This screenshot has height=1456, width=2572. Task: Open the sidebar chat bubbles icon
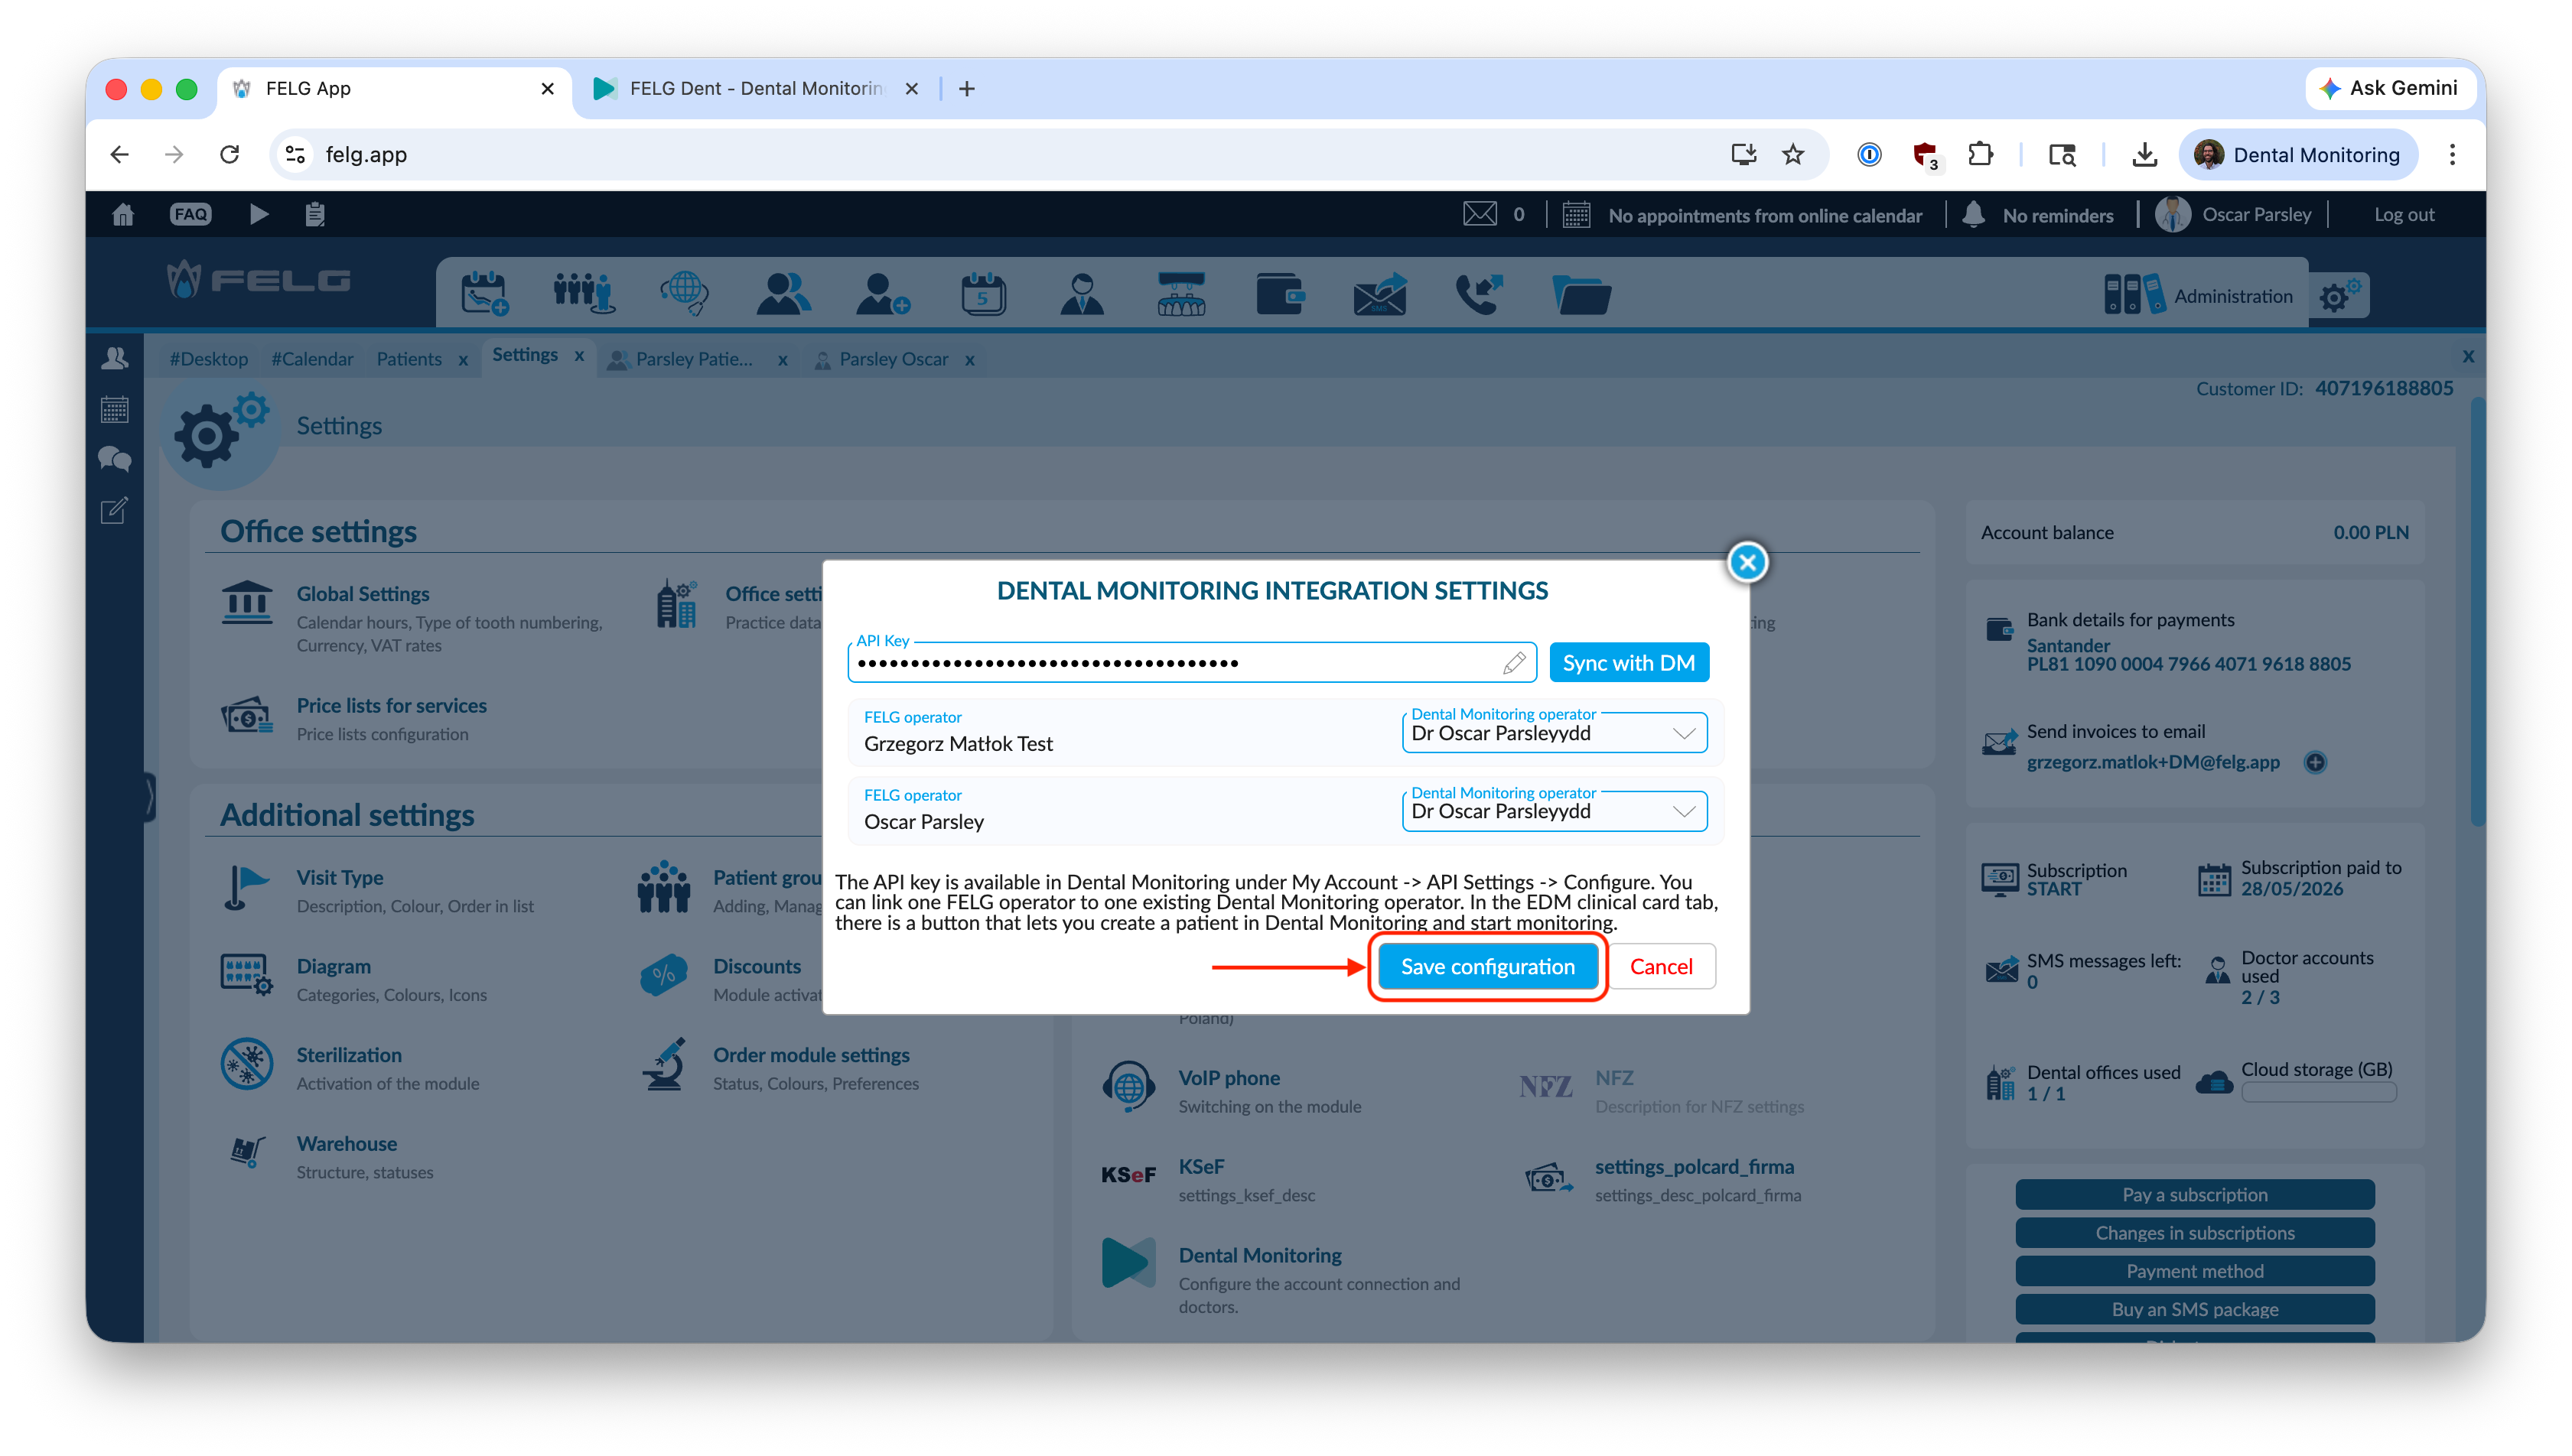pyautogui.click(x=115, y=460)
